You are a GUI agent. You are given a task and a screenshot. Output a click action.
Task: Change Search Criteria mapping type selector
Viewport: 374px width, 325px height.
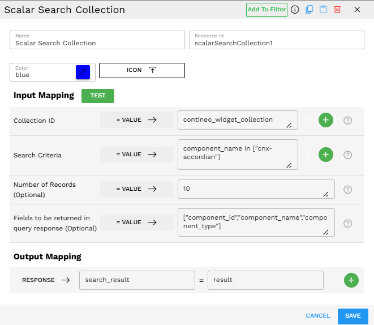coord(136,155)
